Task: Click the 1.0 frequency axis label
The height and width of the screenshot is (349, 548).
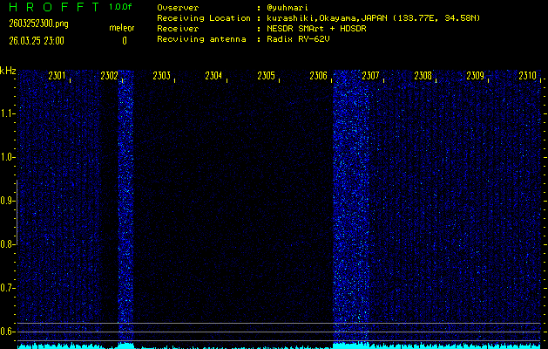Action: 8,157
